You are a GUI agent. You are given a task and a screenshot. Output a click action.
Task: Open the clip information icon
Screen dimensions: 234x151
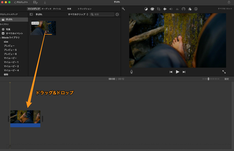196,9
